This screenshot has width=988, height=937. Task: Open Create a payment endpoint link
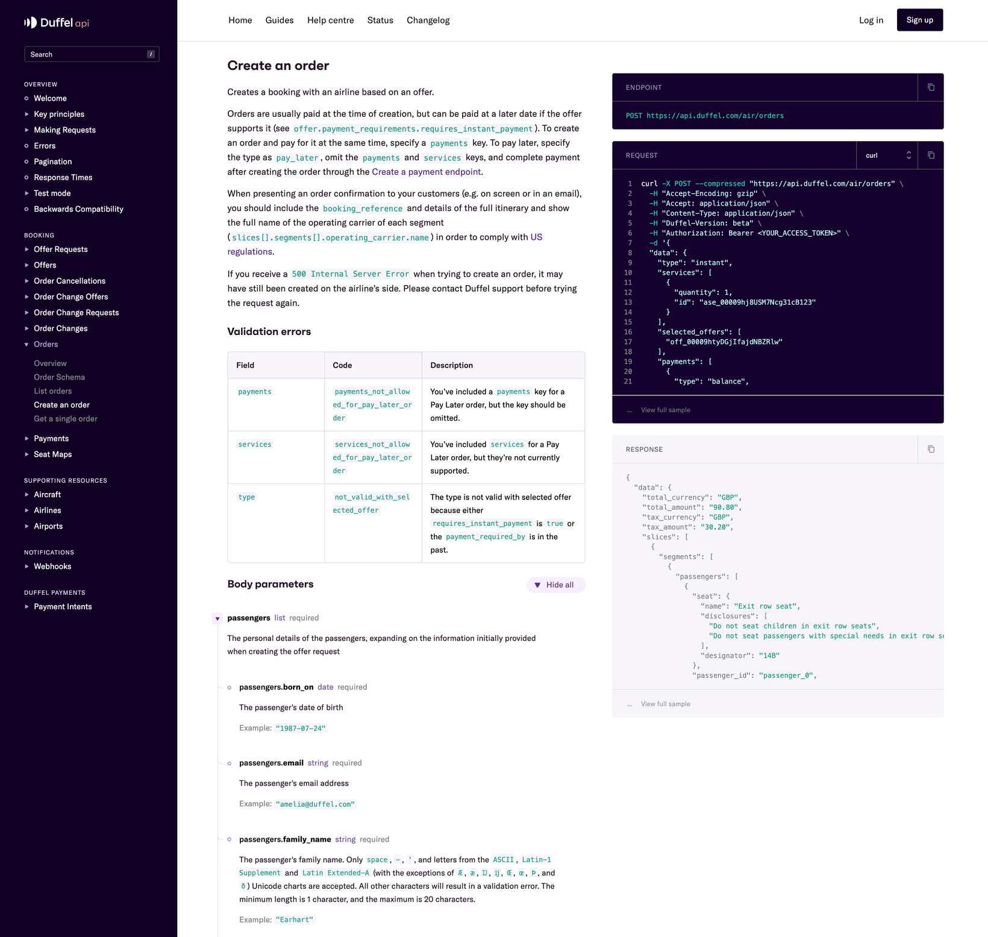(x=427, y=172)
